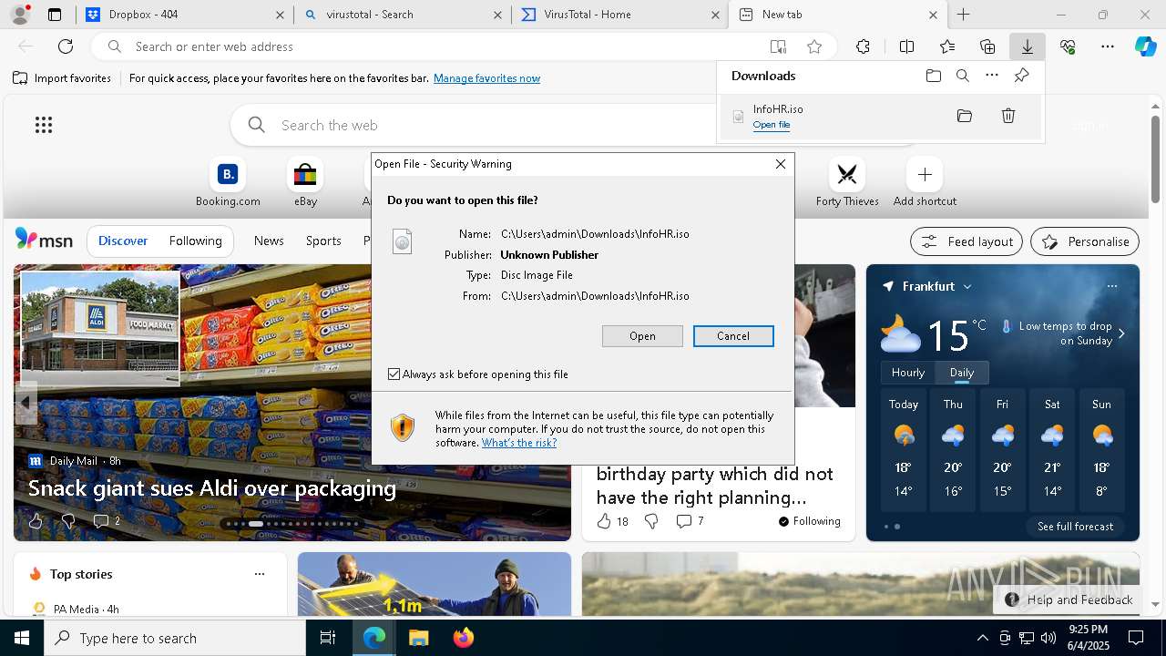Switch weather to Daily view

click(962, 373)
